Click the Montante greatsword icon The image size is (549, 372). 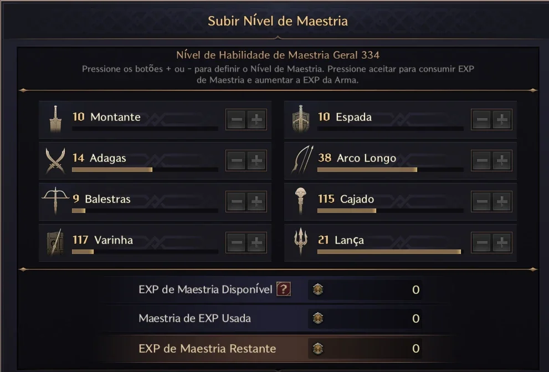(55, 119)
